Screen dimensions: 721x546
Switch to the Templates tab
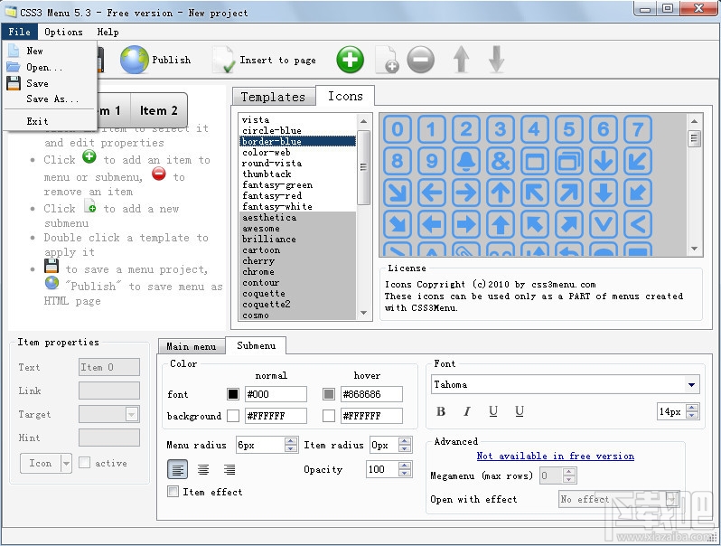pos(273,97)
